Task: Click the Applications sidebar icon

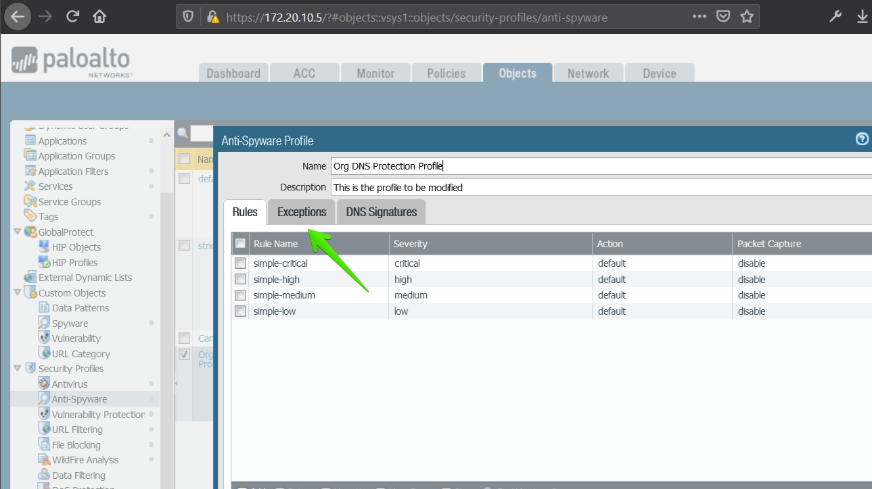Action: pos(30,140)
